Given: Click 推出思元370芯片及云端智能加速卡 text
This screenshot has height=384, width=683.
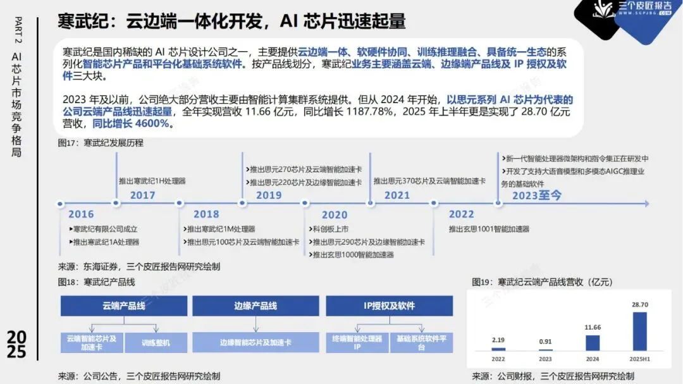Looking at the screenshot, I should pos(429,181).
